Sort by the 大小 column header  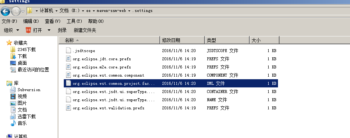click(x=264, y=40)
